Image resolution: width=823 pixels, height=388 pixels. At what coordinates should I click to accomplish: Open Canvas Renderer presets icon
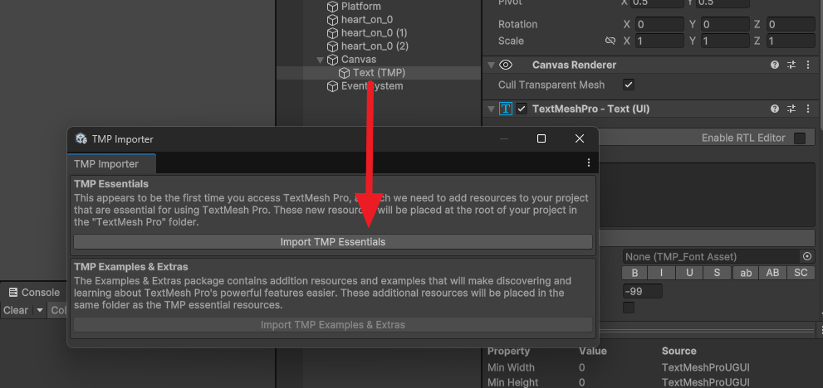pos(791,65)
